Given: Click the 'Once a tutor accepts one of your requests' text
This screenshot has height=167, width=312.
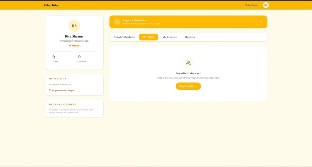Looking at the screenshot, I should pyautogui.click(x=188, y=78).
